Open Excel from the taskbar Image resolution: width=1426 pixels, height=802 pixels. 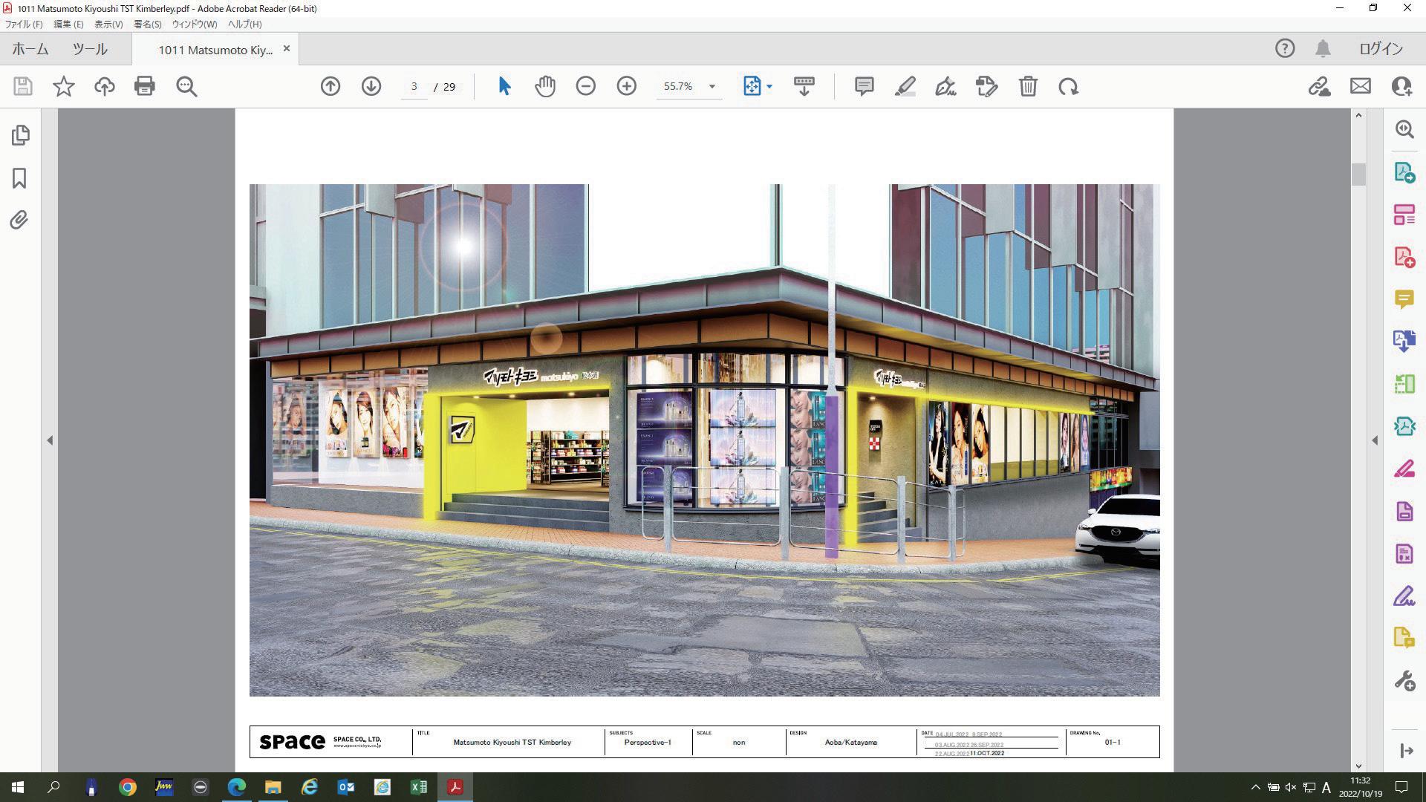click(418, 787)
